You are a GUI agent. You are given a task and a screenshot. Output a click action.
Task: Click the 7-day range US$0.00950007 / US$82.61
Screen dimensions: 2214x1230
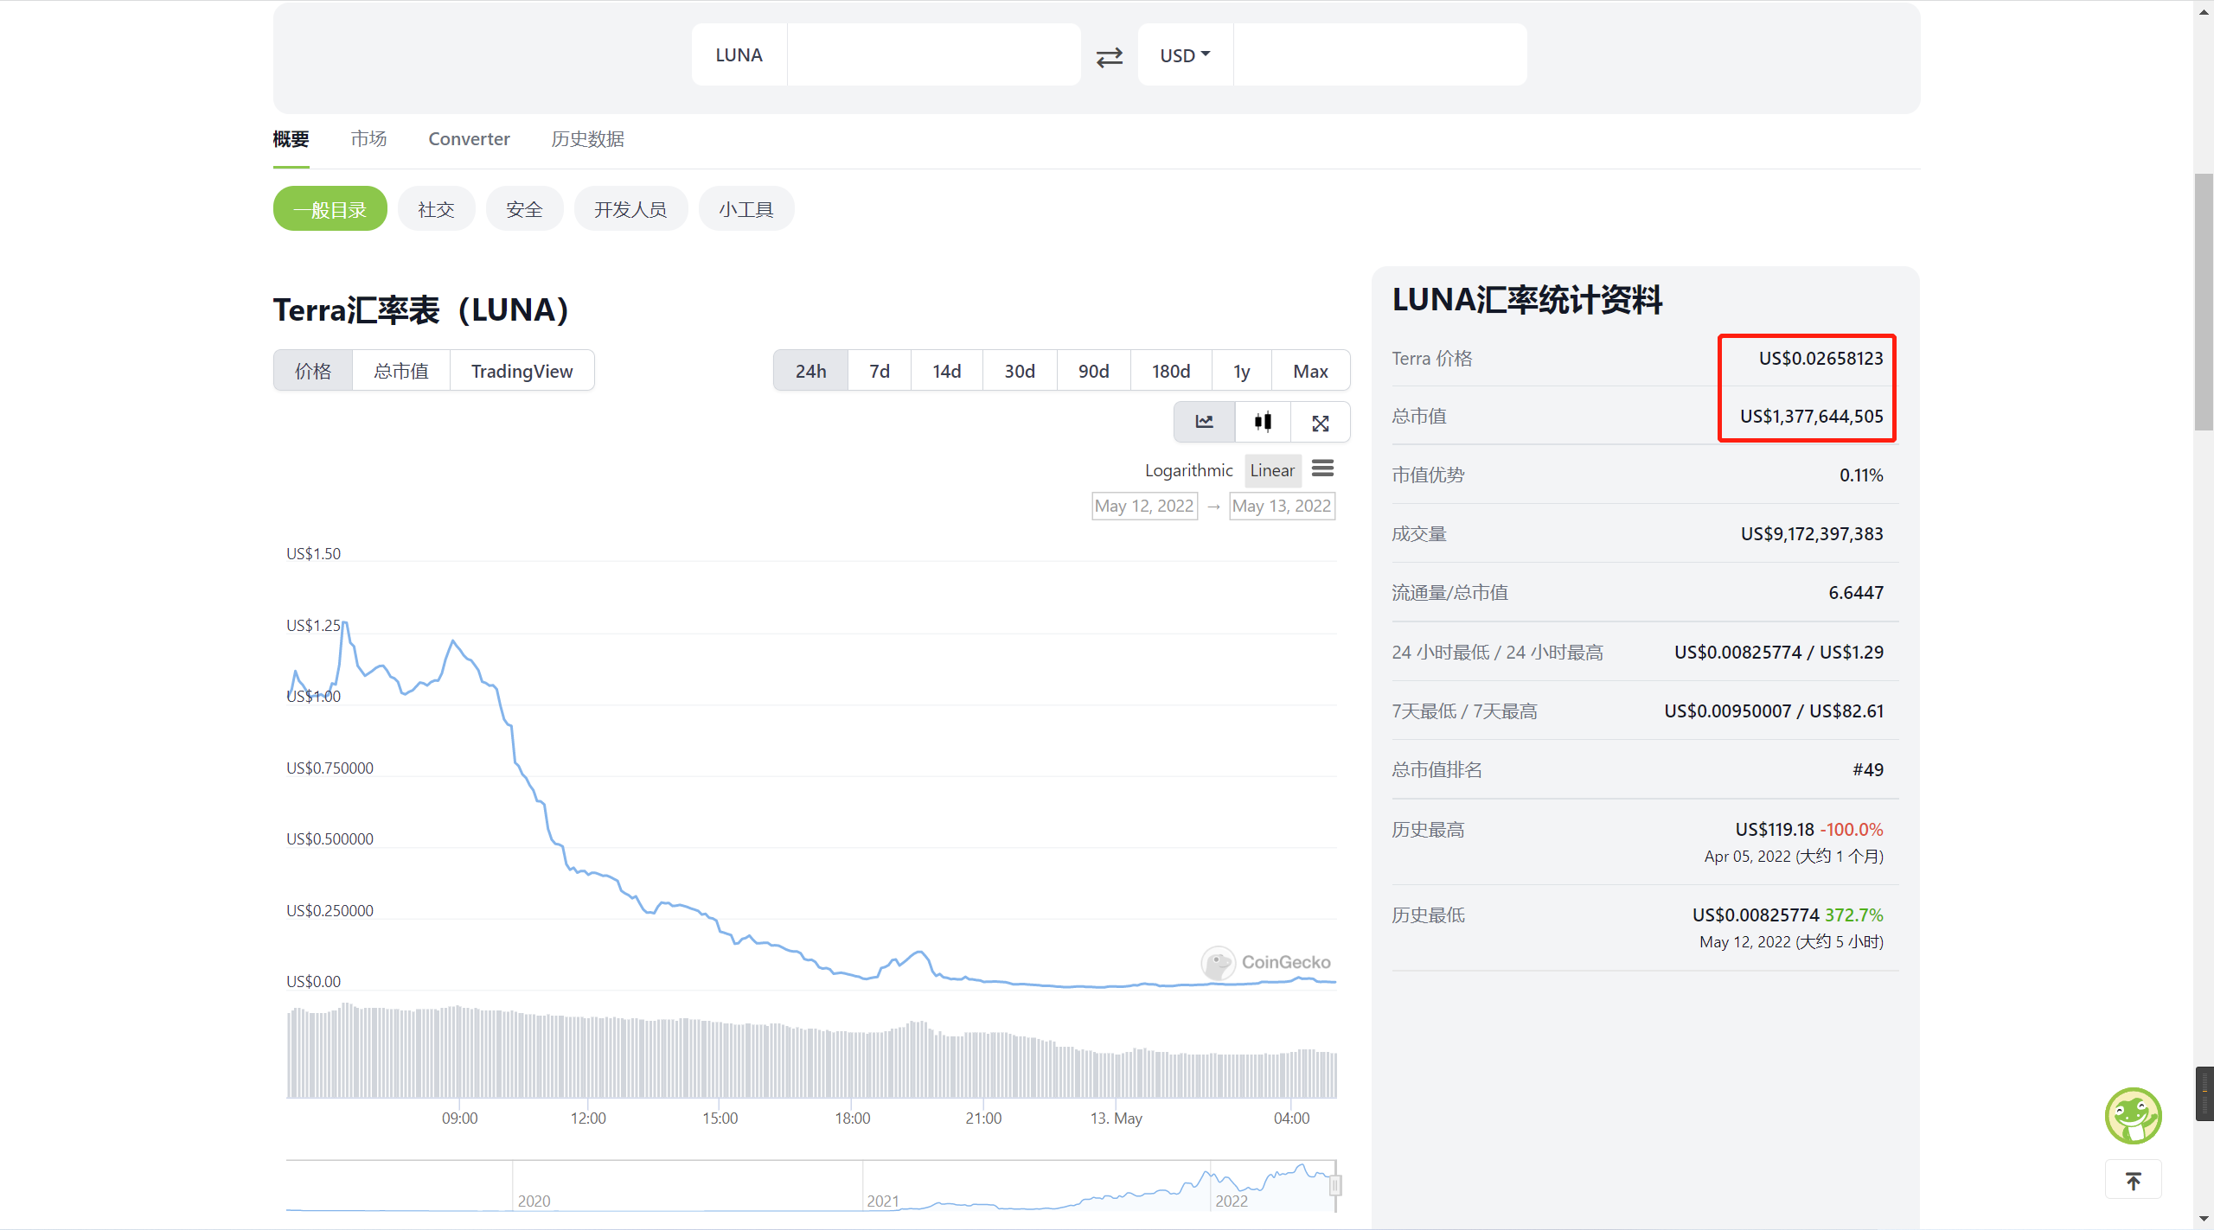pos(1773,711)
